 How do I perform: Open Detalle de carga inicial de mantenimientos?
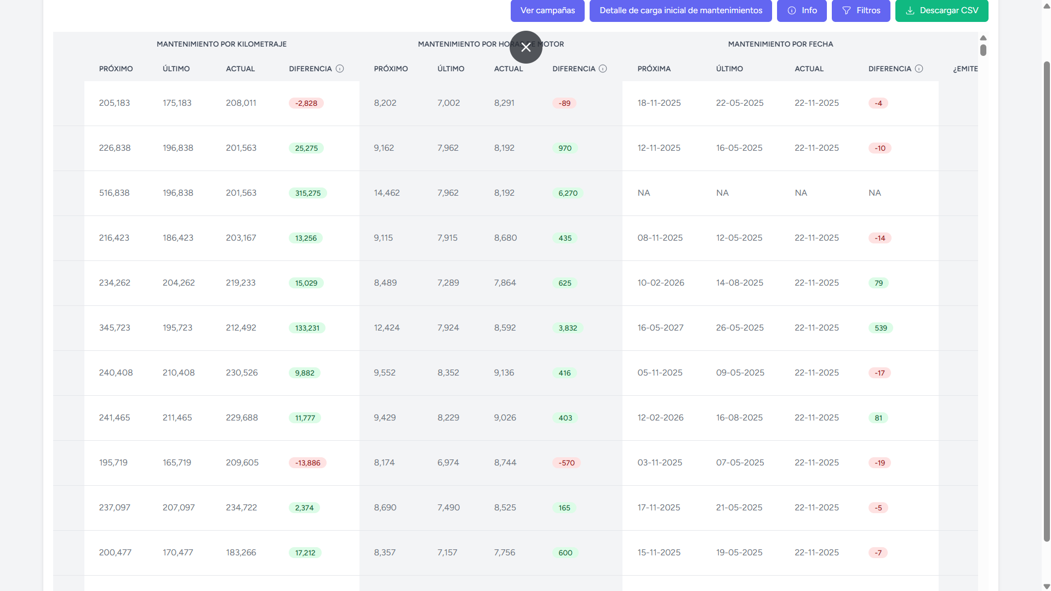click(x=680, y=10)
